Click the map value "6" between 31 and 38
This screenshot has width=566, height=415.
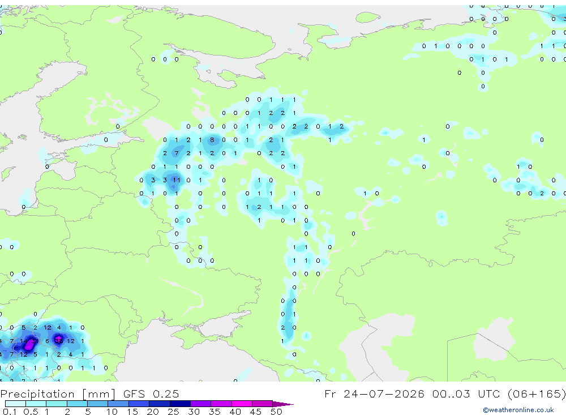click(x=47, y=341)
